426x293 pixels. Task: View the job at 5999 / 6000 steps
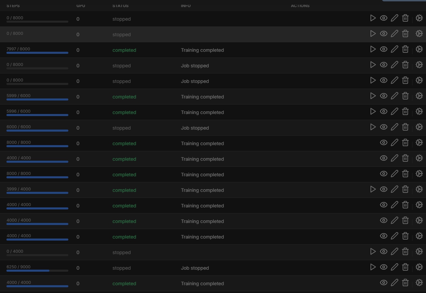(x=383, y=96)
